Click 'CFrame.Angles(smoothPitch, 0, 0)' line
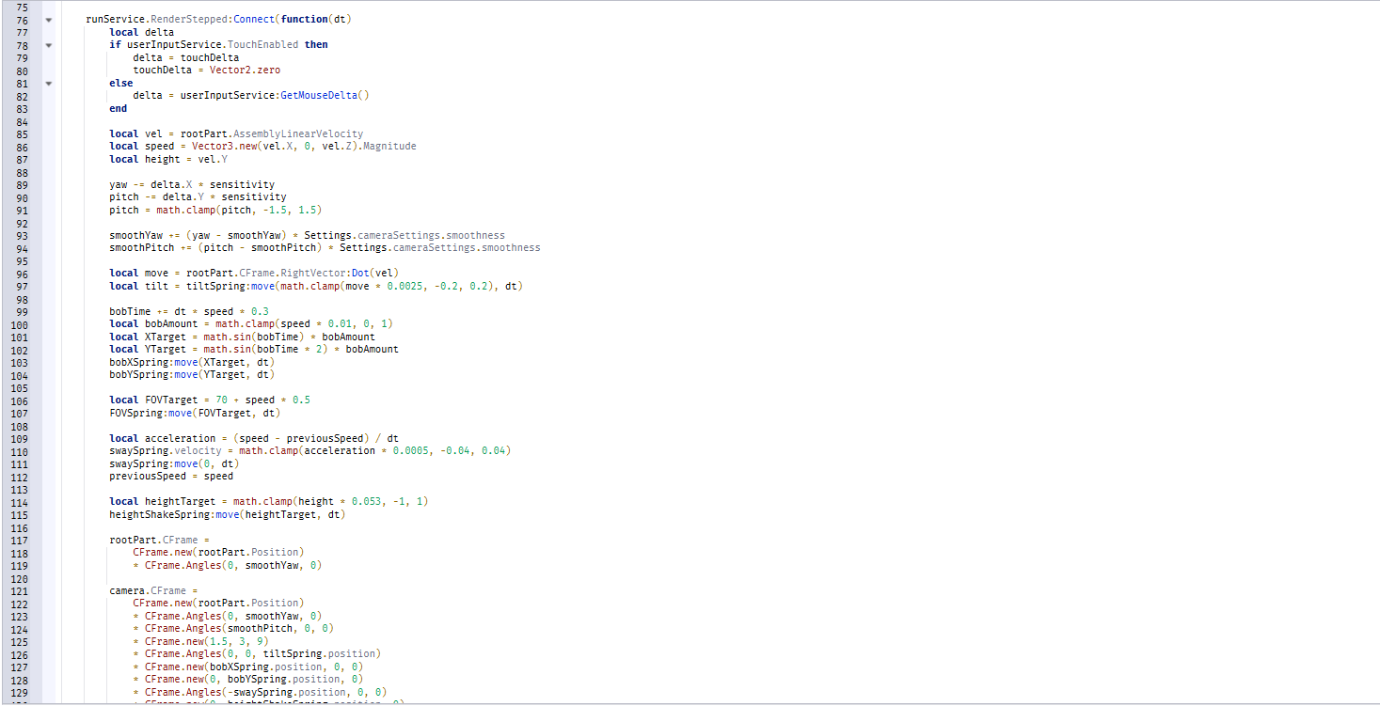This screenshot has height=706, width=1380. [x=239, y=628]
